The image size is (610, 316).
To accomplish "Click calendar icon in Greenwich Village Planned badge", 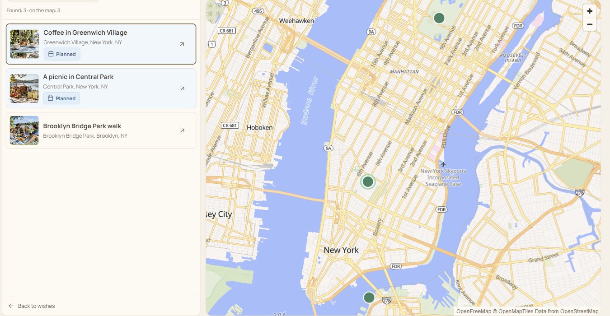I will [x=51, y=54].
